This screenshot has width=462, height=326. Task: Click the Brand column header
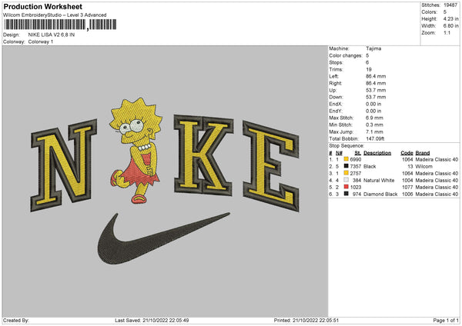pyautogui.click(x=423, y=153)
